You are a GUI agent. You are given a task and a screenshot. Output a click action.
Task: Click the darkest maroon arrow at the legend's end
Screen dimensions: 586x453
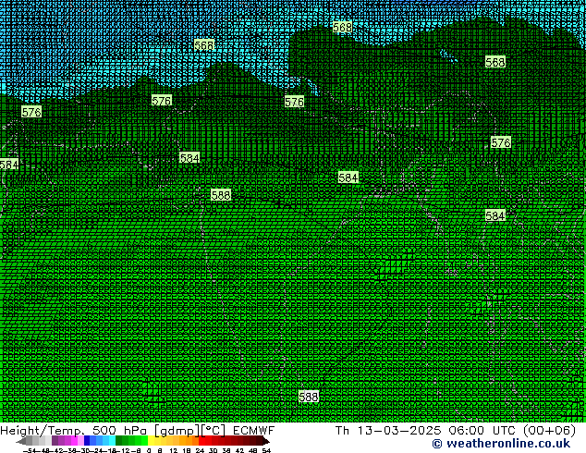click(266, 441)
